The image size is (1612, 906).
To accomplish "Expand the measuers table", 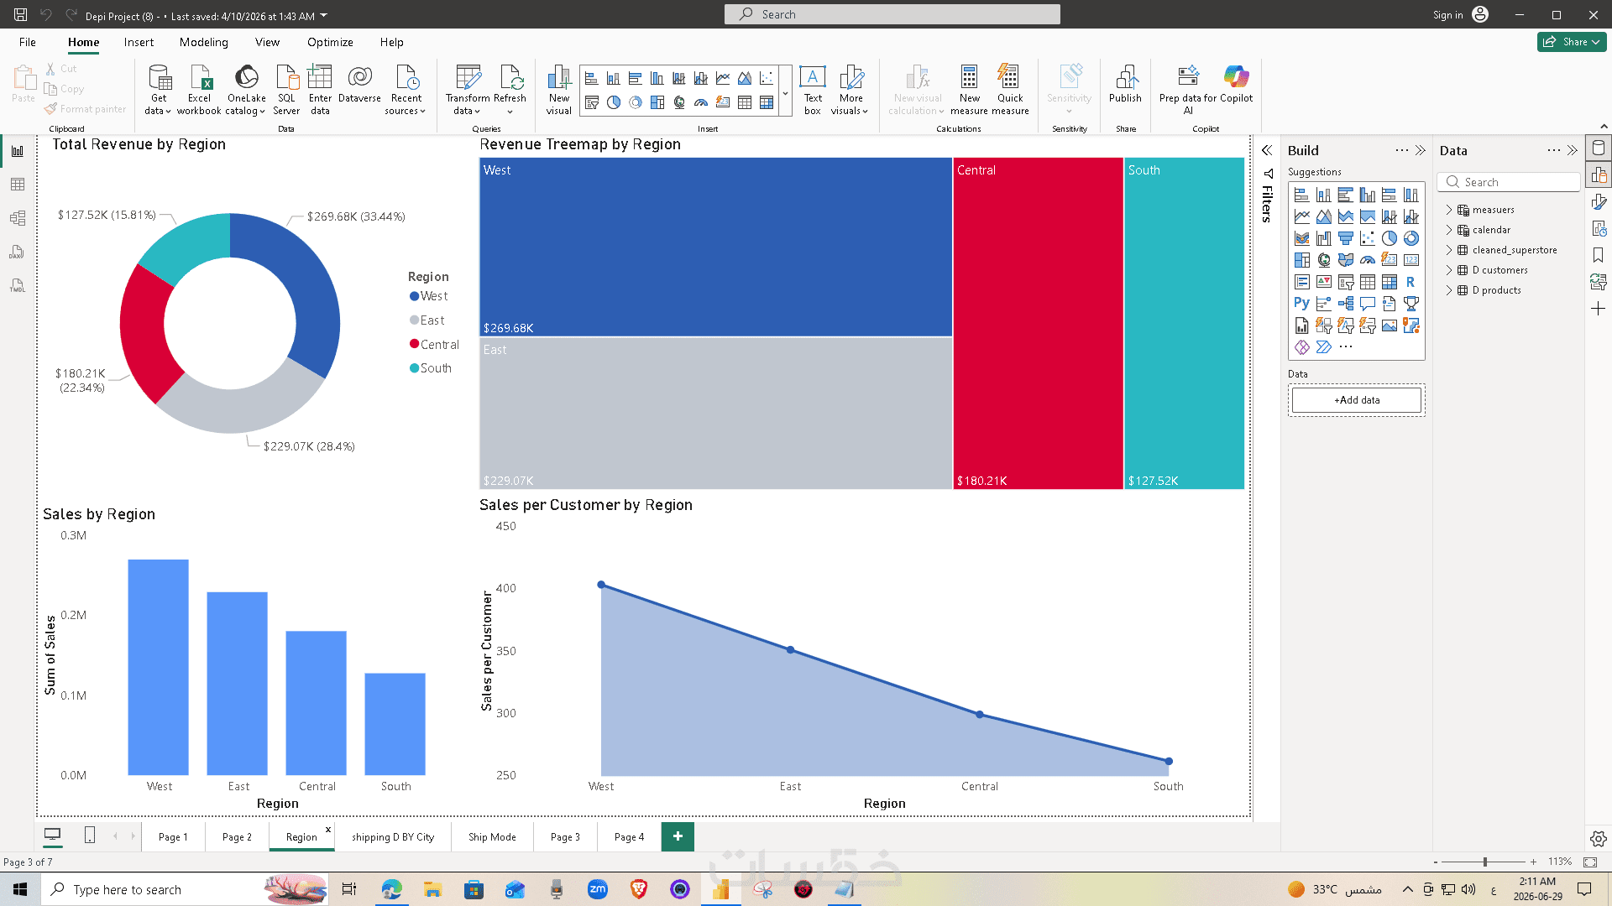I will [x=1449, y=210].
